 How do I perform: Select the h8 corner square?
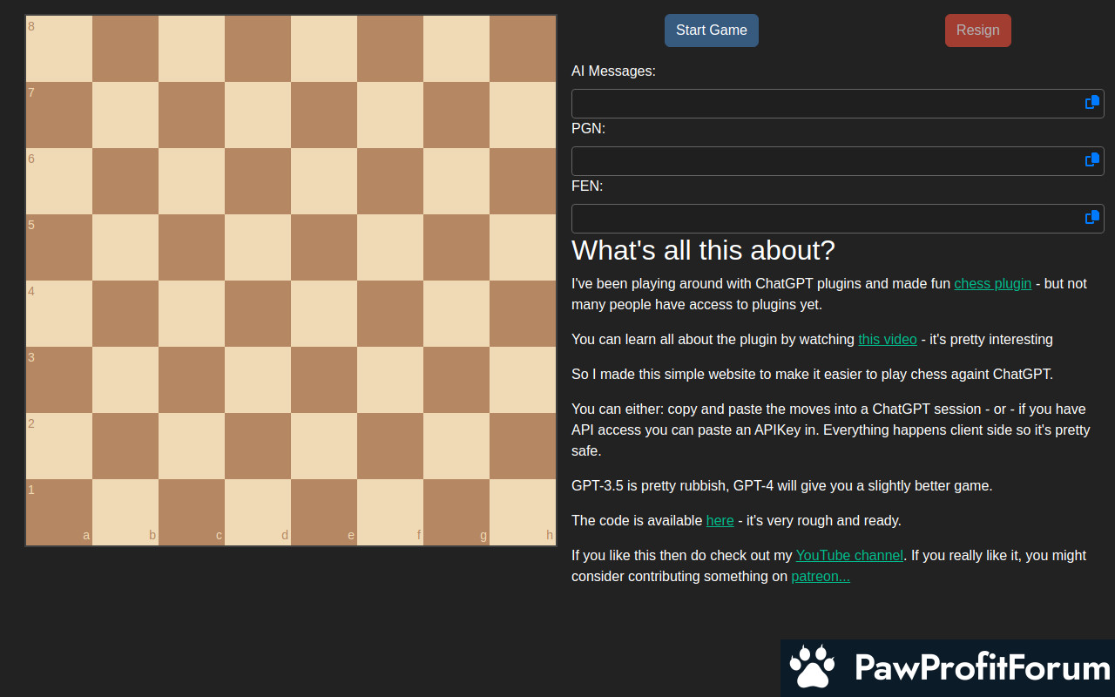click(523, 49)
